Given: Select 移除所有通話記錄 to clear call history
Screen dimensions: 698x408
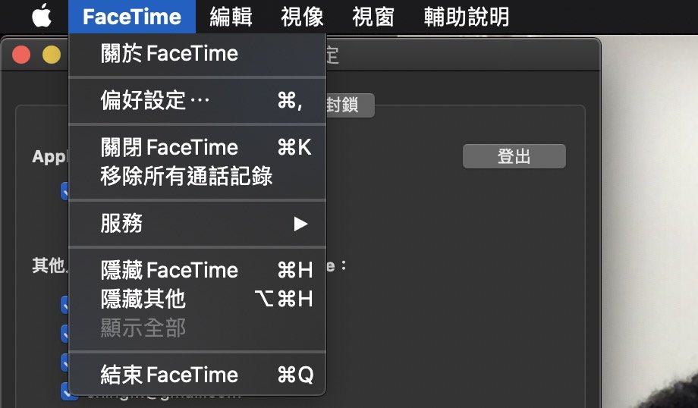Looking at the screenshot, I should coord(186,177).
